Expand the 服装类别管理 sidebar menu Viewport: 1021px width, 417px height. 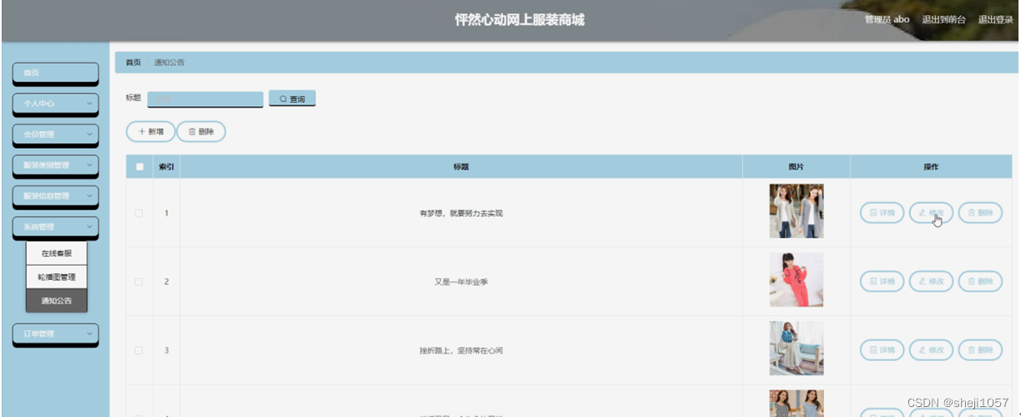(55, 165)
